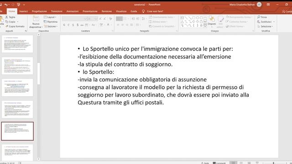Open the Inserisci tab
Viewport: 292px width, 164px height.
[23, 11]
